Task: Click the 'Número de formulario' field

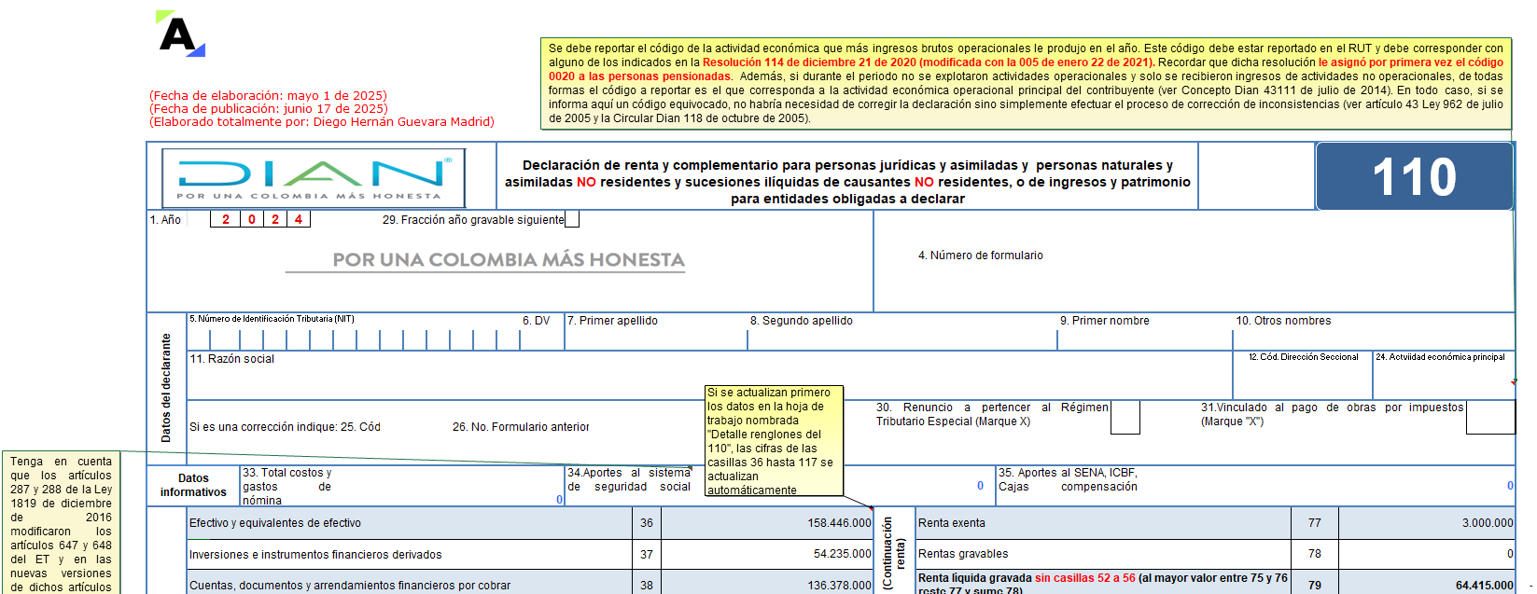Action: click(x=1194, y=261)
